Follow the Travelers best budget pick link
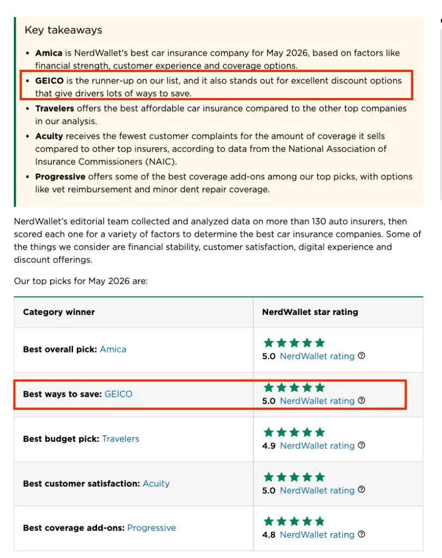 point(120,439)
